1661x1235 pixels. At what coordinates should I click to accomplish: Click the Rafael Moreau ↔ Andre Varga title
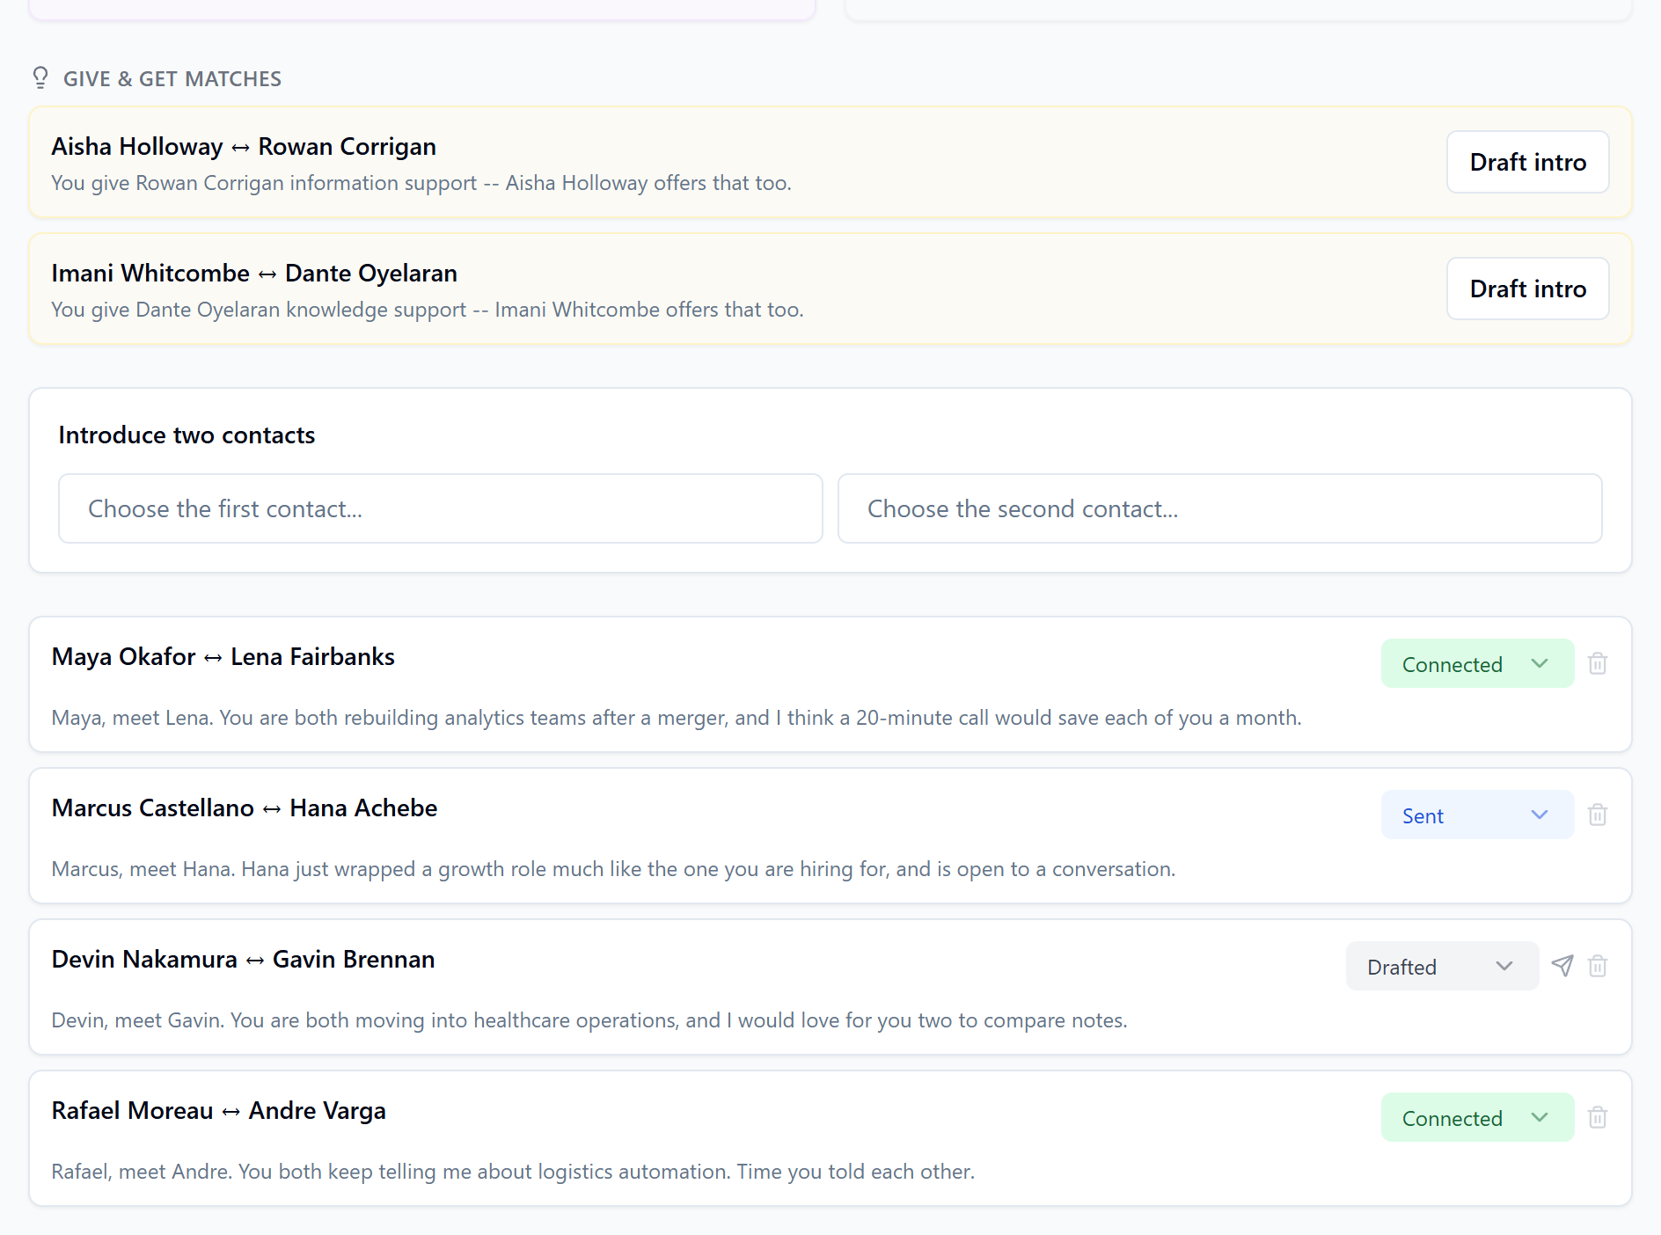coord(218,1111)
